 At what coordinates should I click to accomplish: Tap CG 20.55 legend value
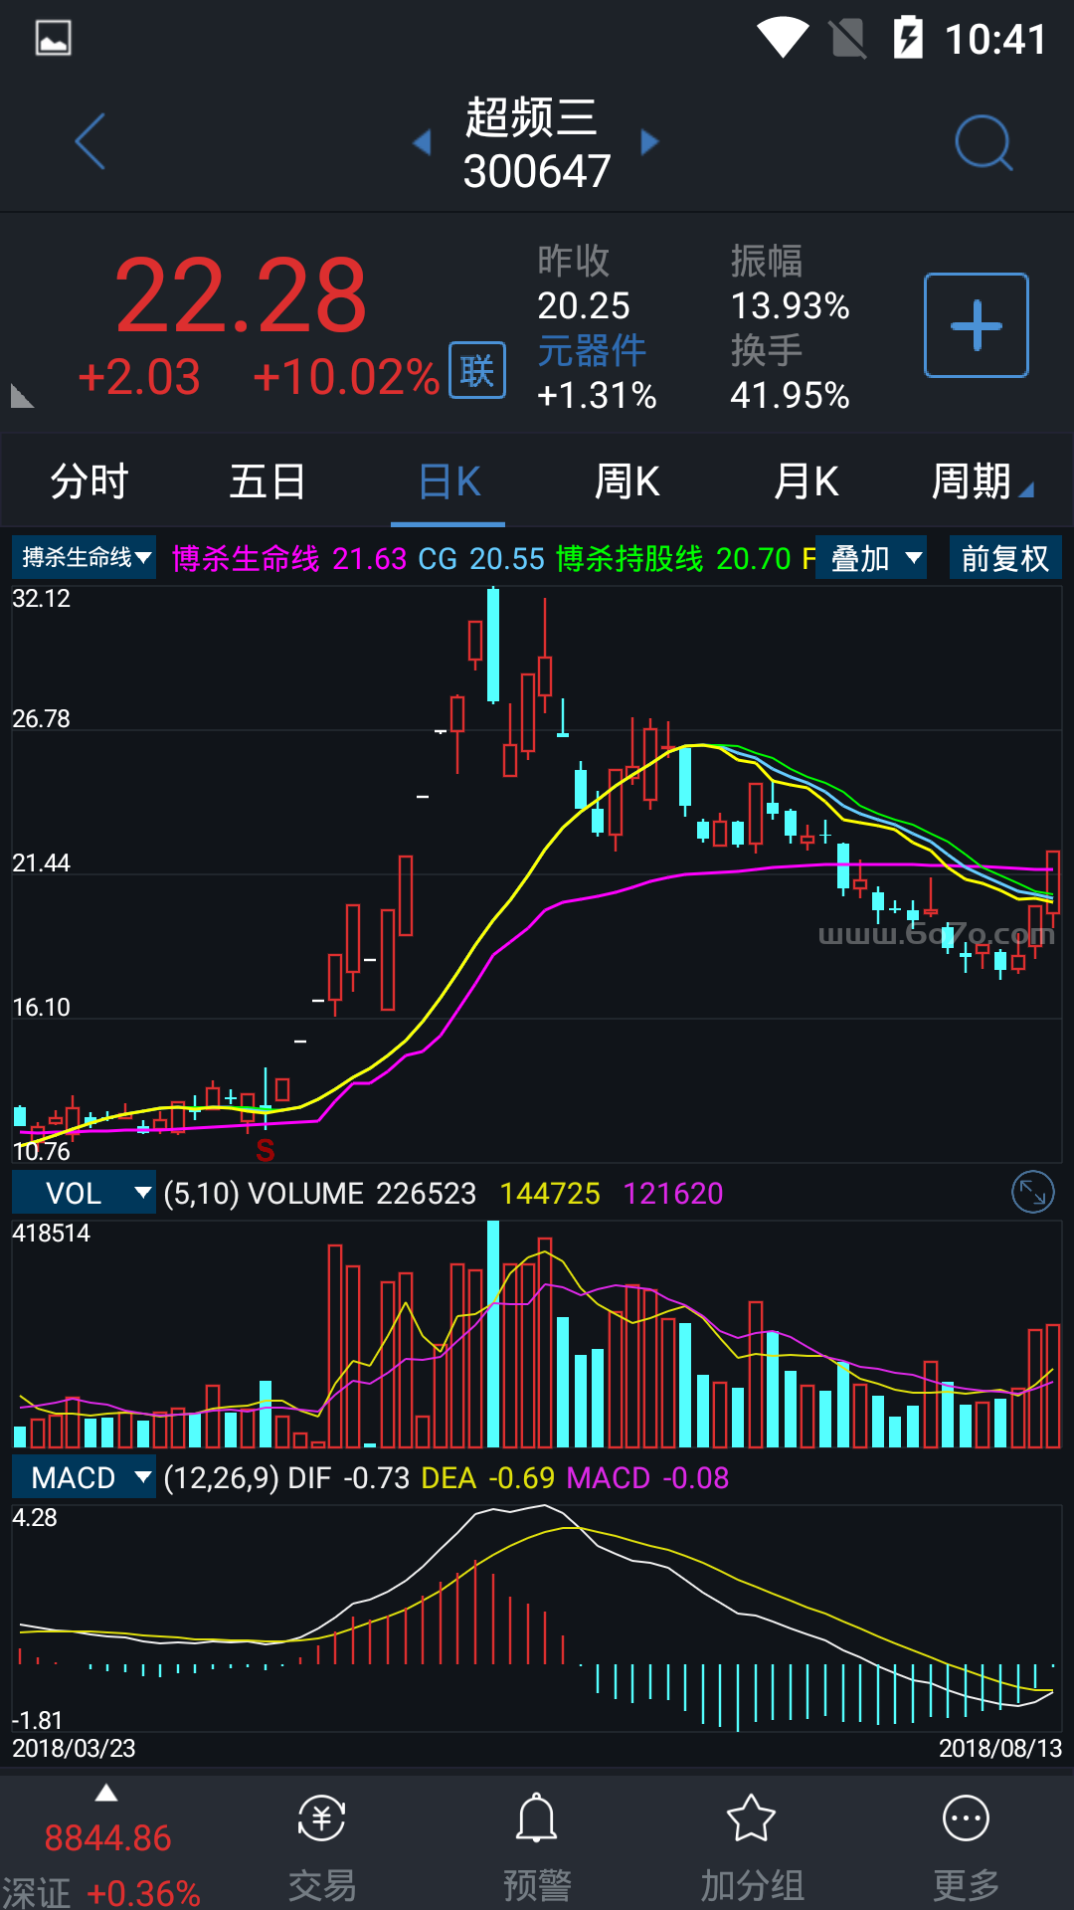481,559
